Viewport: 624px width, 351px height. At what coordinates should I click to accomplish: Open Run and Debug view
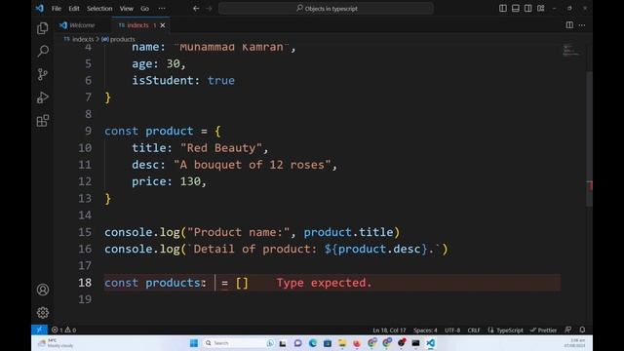(x=43, y=97)
